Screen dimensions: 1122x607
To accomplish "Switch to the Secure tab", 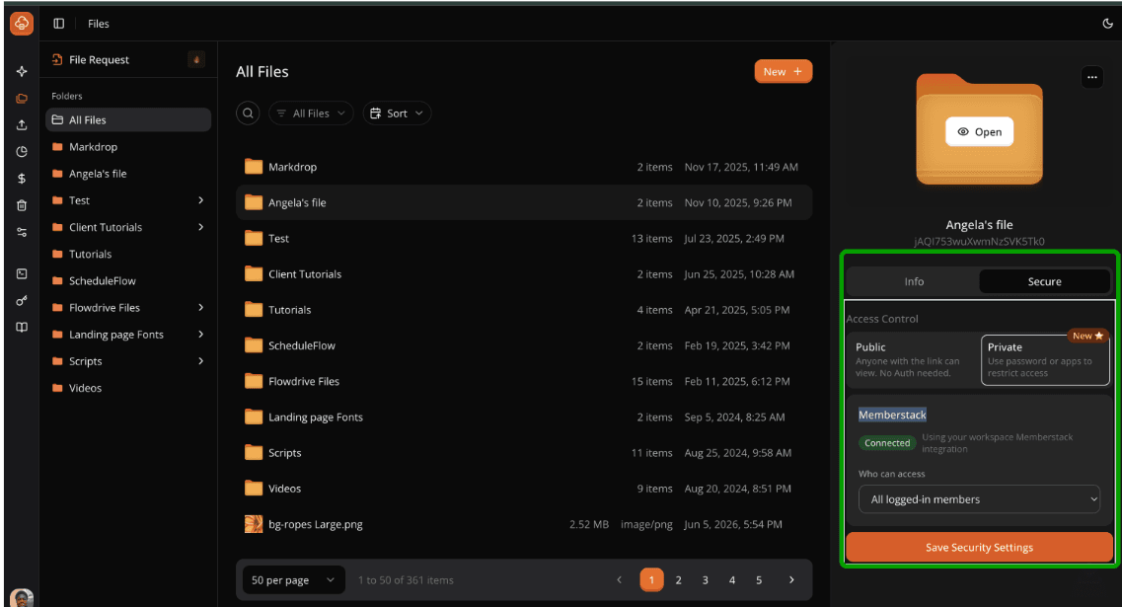I will click(1044, 281).
